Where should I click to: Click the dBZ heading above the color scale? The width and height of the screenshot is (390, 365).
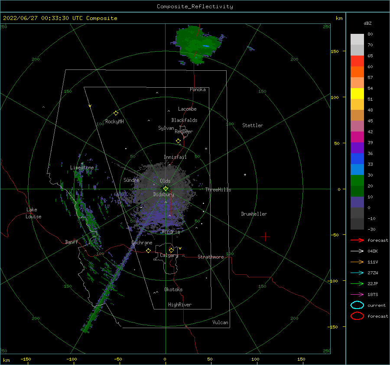367,23
